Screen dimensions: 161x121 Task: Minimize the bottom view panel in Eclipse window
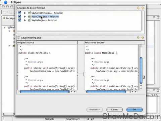(154, 90)
